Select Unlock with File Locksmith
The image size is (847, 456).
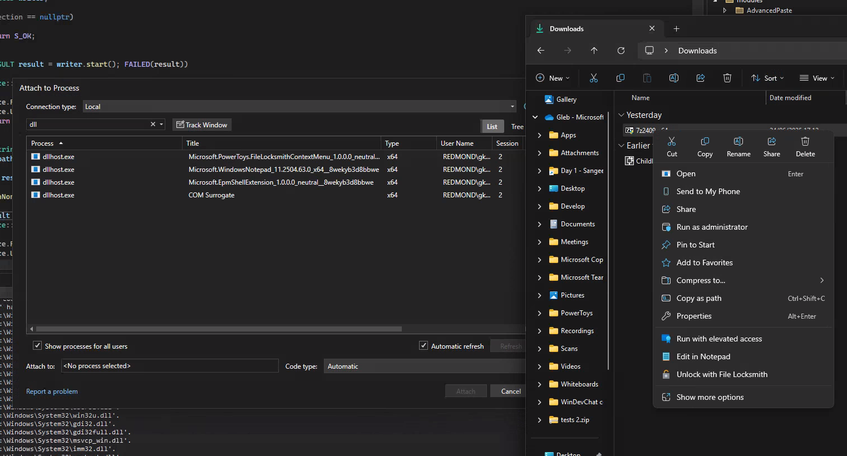point(722,375)
